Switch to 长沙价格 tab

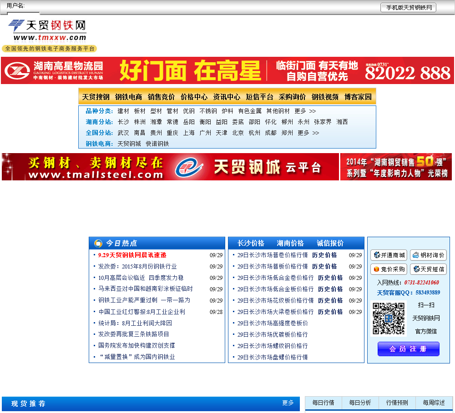251,243
